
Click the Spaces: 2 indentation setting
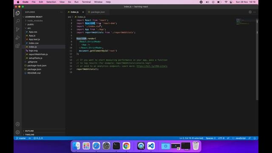point(211,138)
